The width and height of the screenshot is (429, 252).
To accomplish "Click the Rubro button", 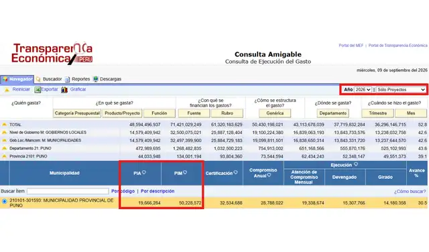I will (227, 113).
